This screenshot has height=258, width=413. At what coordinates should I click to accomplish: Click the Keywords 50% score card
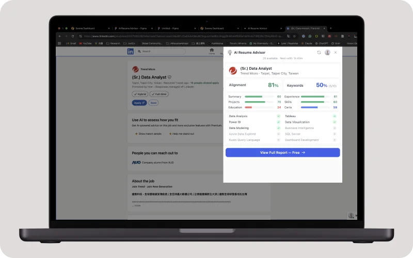[x=312, y=85]
